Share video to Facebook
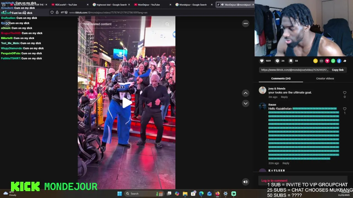This screenshot has width=353, height=198. click(x=339, y=61)
